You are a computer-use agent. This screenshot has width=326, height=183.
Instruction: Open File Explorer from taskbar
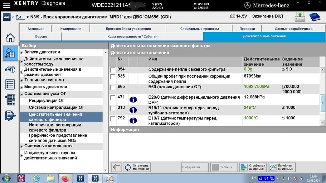(51, 178)
